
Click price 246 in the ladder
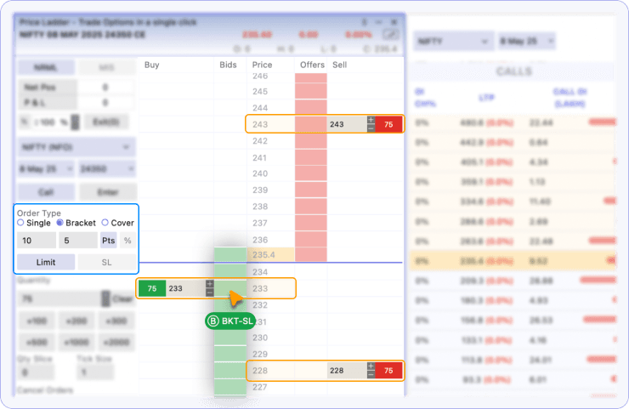(x=260, y=77)
